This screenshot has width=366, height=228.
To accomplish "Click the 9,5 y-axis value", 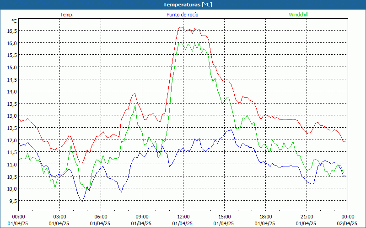I will coord(13,201).
